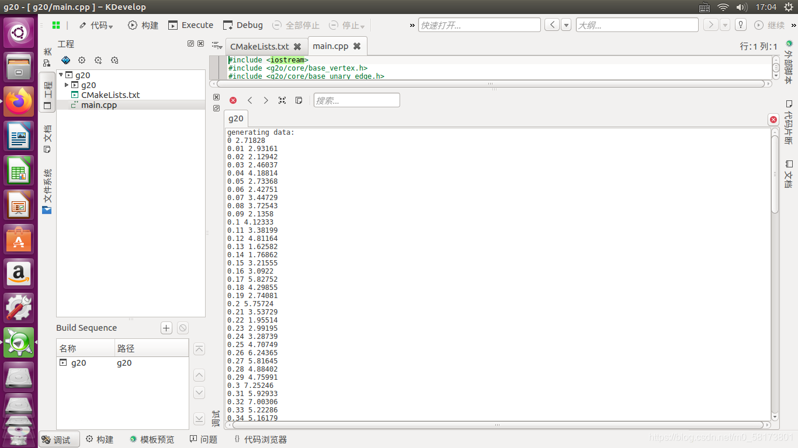Toggle the 文档 (Documents) left side panel tab
798x448 pixels.
(47, 139)
